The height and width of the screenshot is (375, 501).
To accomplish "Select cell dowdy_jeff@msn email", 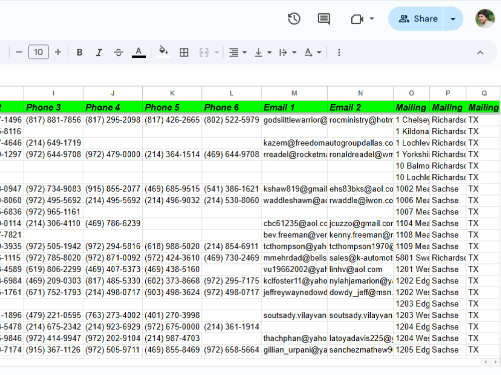I will pos(360,292).
